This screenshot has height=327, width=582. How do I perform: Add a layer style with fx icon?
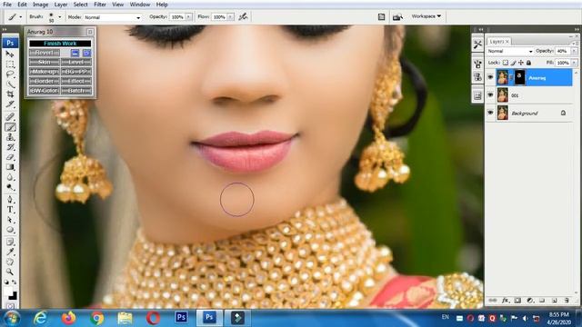[x=506, y=301]
